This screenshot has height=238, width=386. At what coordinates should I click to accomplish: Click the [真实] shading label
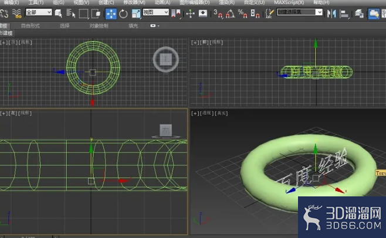[221, 113]
